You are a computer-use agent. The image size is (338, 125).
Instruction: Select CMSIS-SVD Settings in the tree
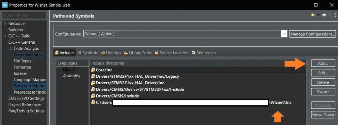(26, 99)
